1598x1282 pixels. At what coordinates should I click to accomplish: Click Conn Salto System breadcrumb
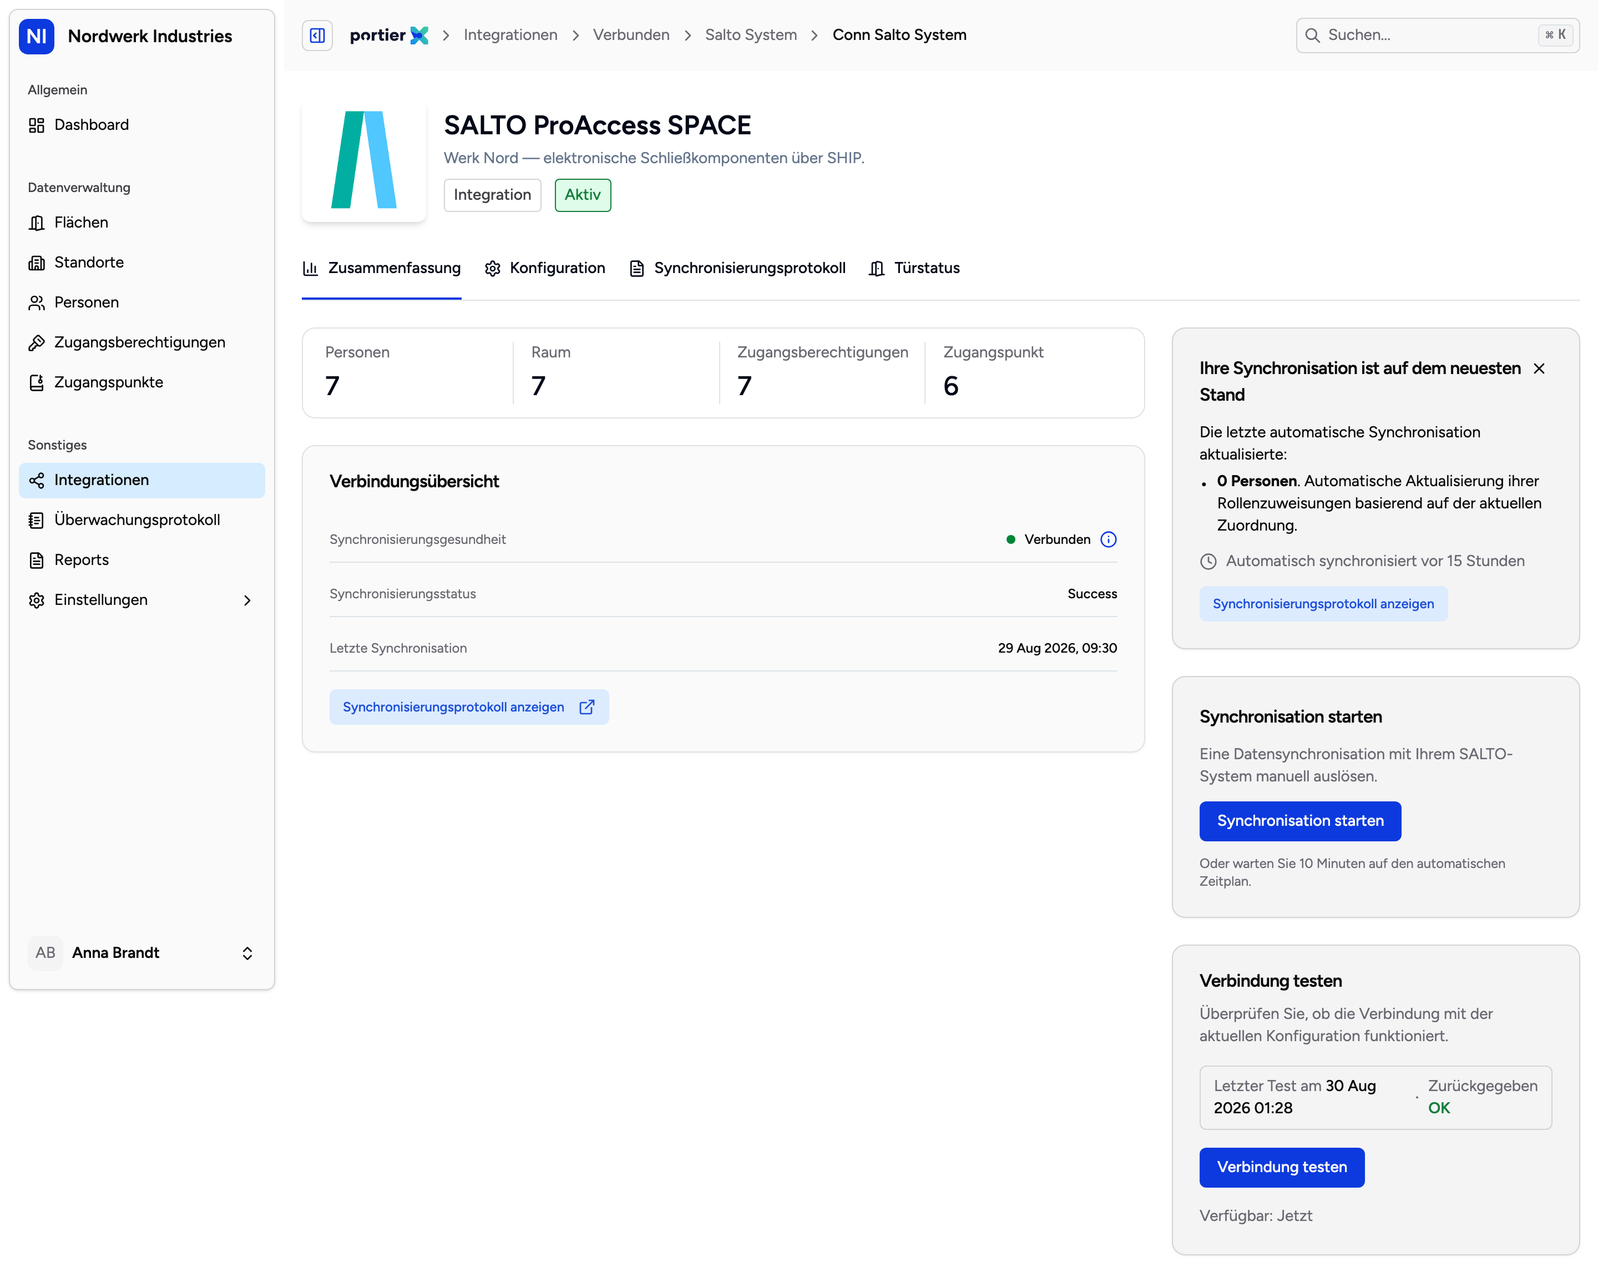click(900, 35)
